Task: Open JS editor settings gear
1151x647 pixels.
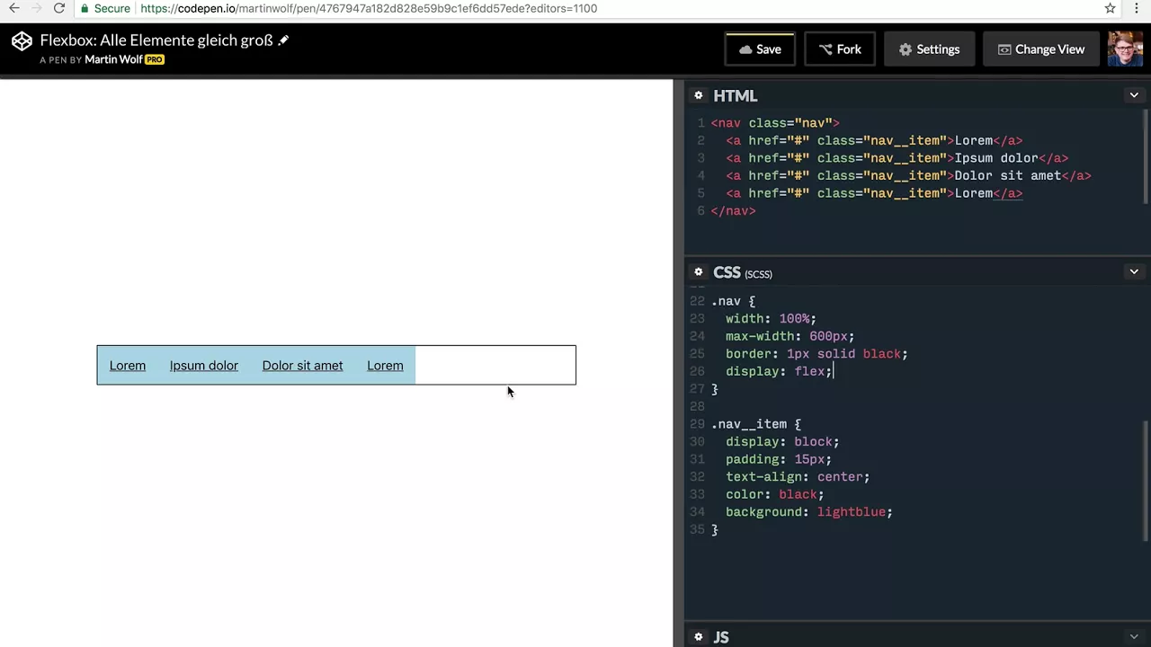Action: click(699, 637)
